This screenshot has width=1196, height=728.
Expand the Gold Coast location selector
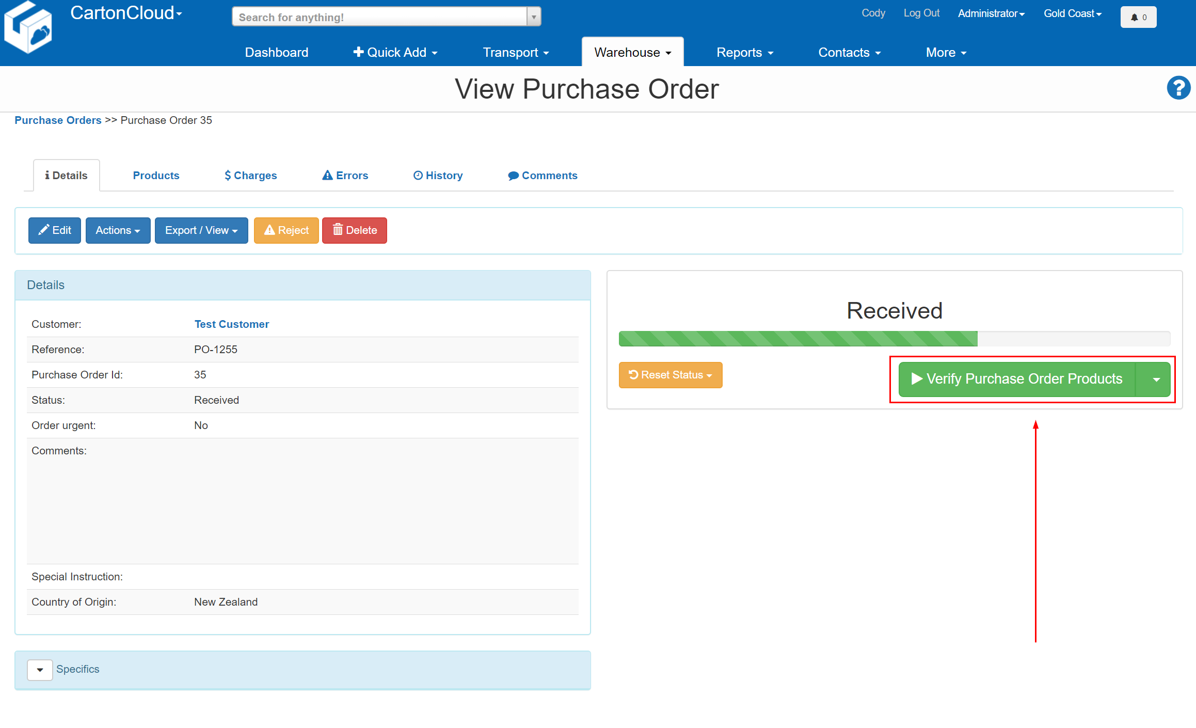click(x=1072, y=13)
